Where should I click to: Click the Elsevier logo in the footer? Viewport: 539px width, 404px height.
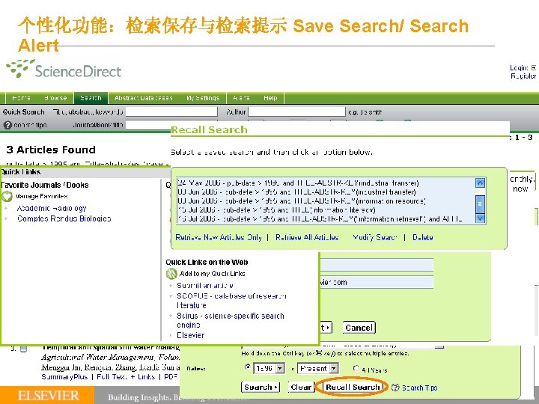pyautogui.click(x=48, y=396)
